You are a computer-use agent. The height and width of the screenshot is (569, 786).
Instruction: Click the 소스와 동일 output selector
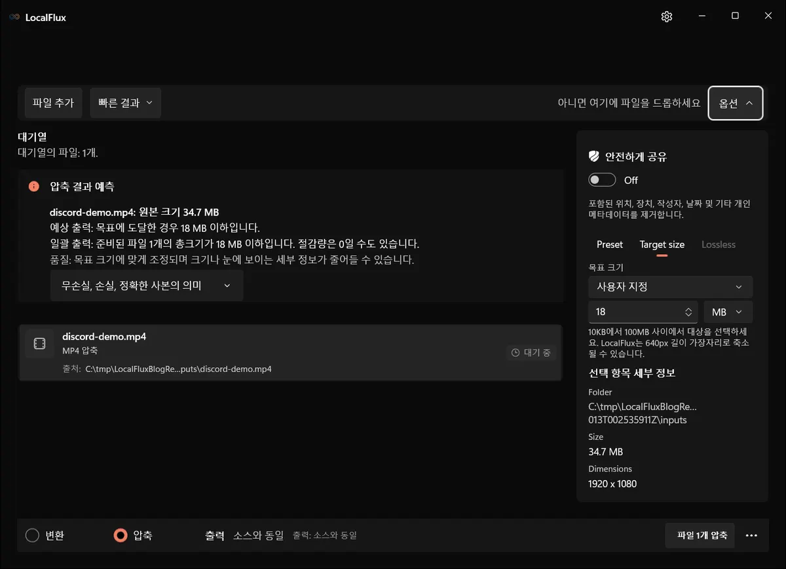tap(259, 536)
